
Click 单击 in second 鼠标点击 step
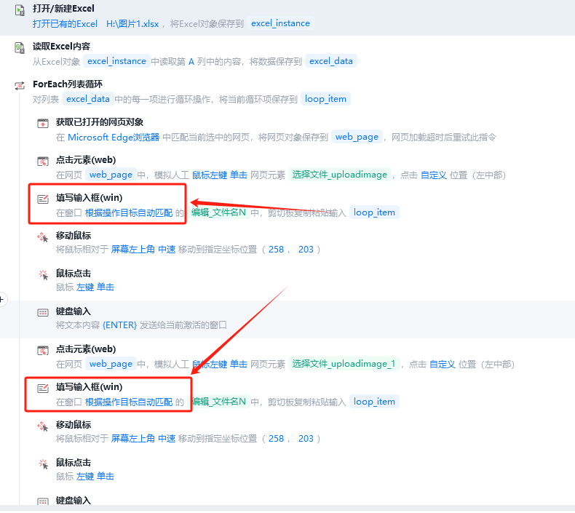click(x=106, y=477)
